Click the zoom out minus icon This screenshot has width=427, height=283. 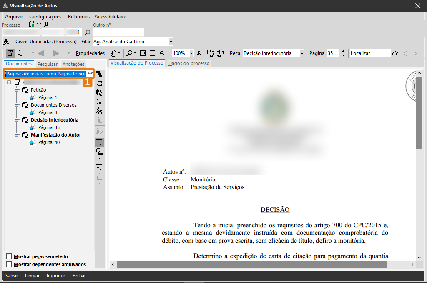162,53
